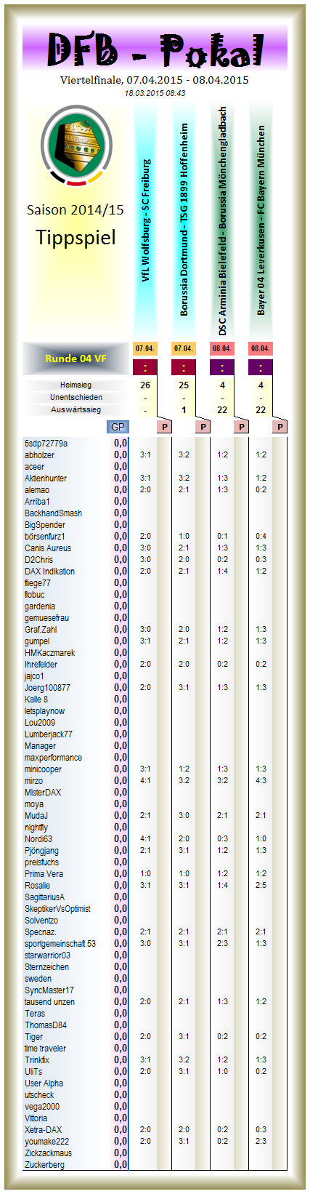Select the VfL Wolfsburg - SC Freiburg column header
The image size is (310, 1194).
coord(145,221)
